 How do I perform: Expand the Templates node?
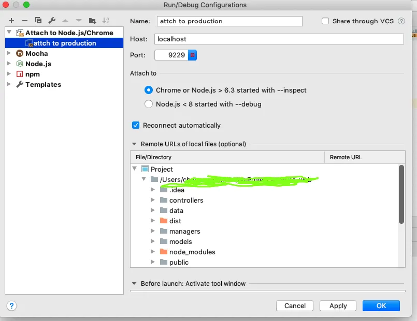[x=9, y=84]
